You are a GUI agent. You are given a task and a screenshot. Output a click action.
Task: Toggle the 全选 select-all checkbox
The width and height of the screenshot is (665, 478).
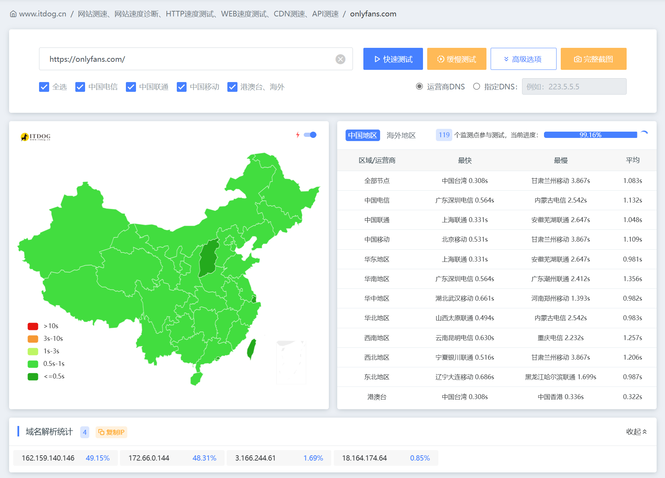pos(44,87)
